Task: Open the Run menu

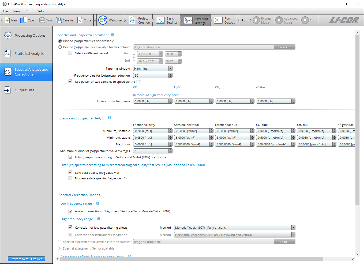Action: [28, 11]
